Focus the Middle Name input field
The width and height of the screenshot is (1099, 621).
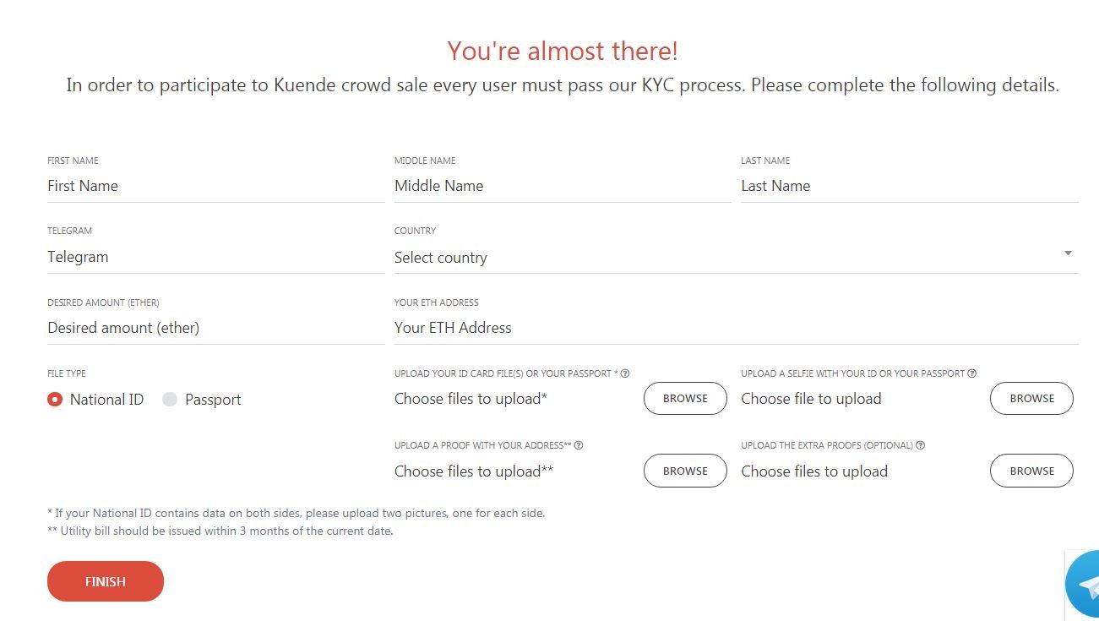coord(563,186)
